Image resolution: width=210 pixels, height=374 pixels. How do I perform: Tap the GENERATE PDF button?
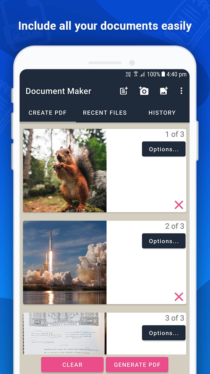137,365
